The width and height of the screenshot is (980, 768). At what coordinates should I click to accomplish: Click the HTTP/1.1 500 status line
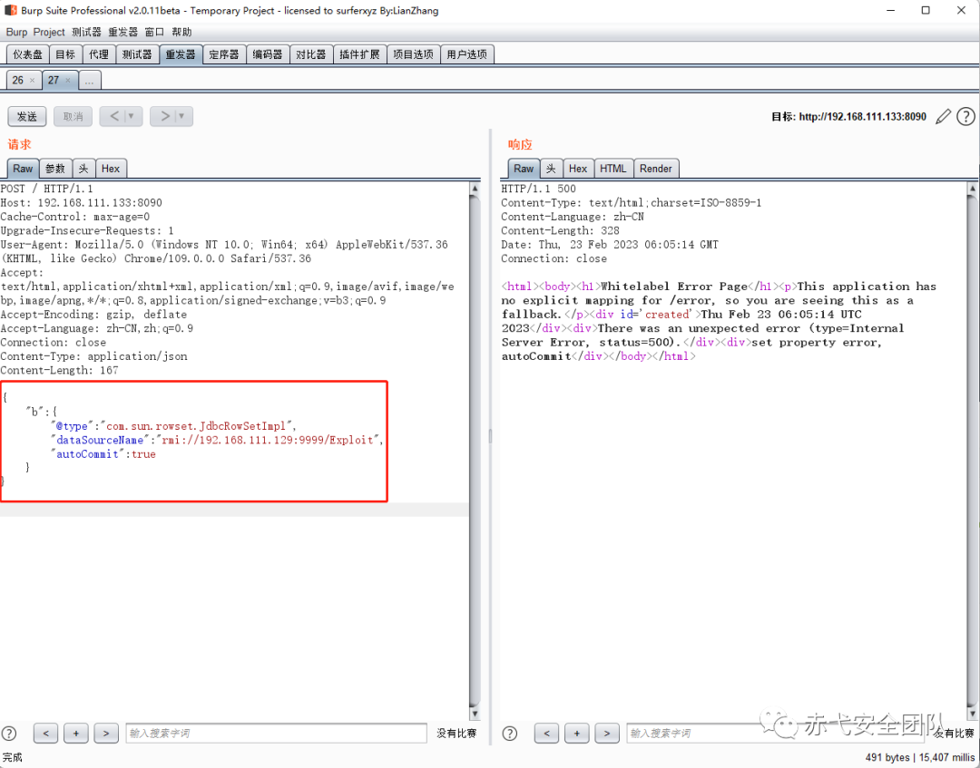[x=538, y=189]
